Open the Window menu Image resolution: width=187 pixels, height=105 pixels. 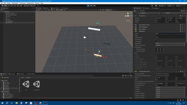[37, 3]
